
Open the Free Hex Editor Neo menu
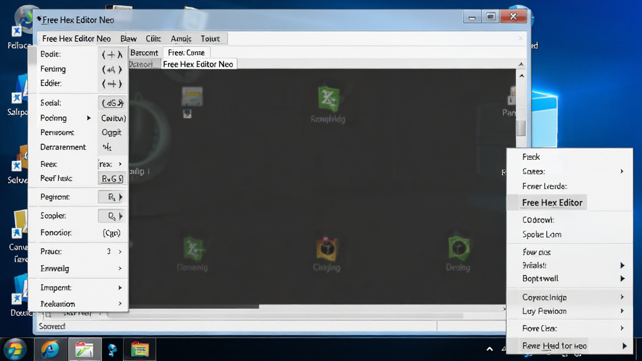pyautogui.click(x=76, y=38)
